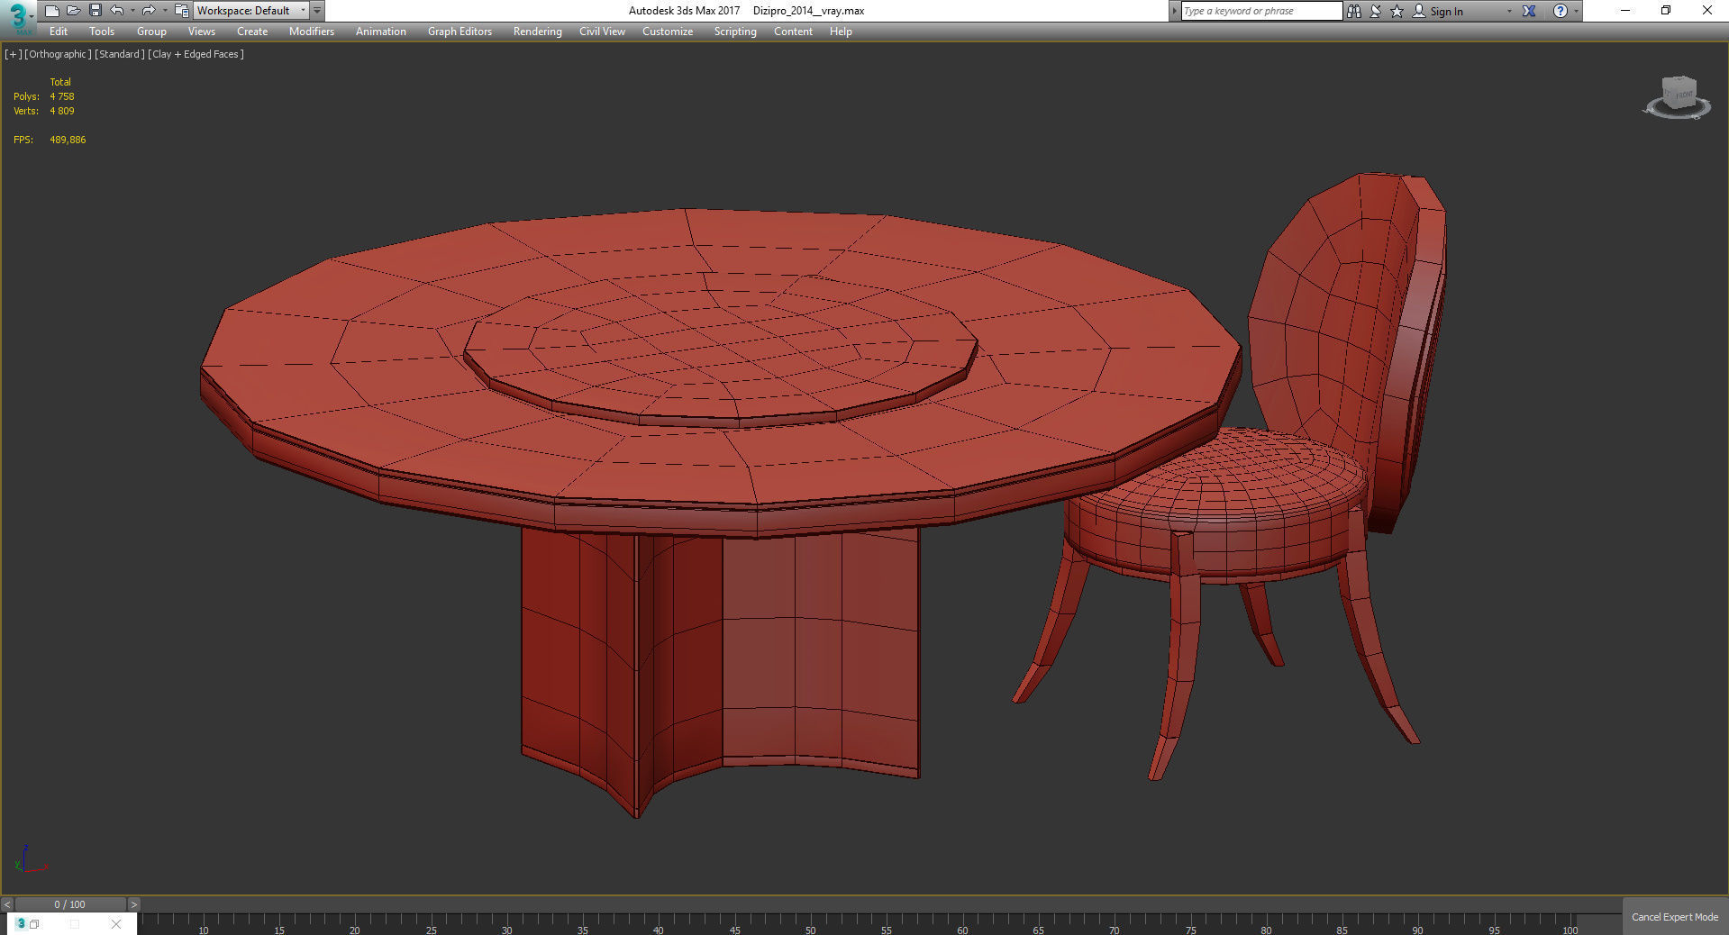
Task: Restore down the 3ds Max window
Action: [1666, 11]
